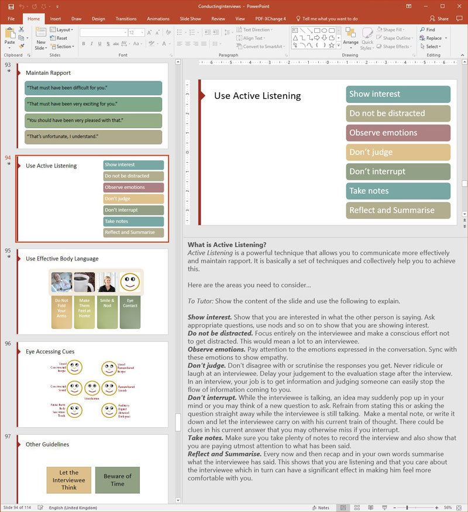Open the font name combo box

[104, 33]
